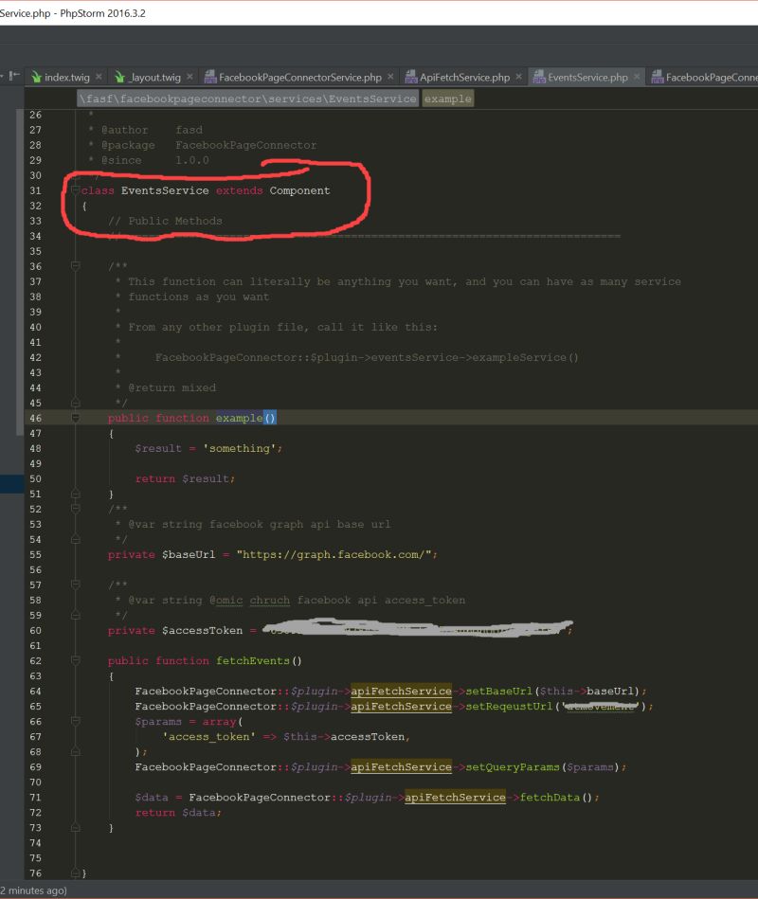Collapse the fetchEvents() function fold marker

click(75, 660)
